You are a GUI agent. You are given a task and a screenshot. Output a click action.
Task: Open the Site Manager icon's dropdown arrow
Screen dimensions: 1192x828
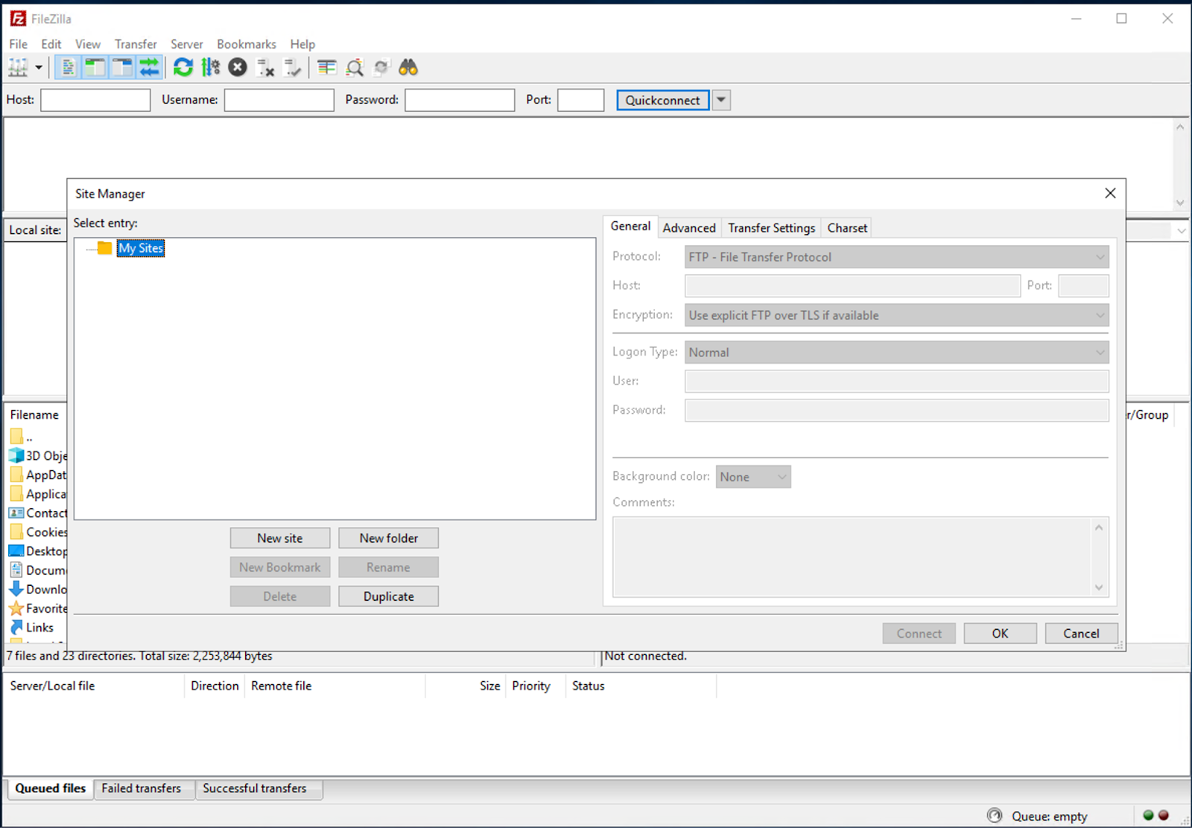pyautogui.click(x=39, y=68)
